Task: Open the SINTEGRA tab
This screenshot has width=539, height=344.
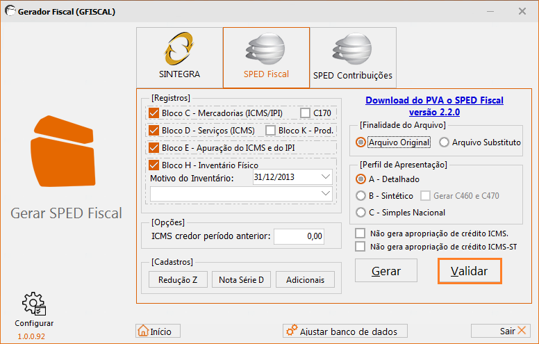Action: pyautogui.click(x=179, y=58)
